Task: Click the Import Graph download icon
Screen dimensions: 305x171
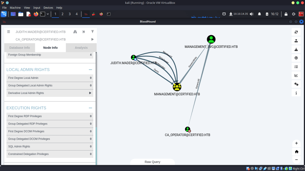Action: click(x=296, y=49)
